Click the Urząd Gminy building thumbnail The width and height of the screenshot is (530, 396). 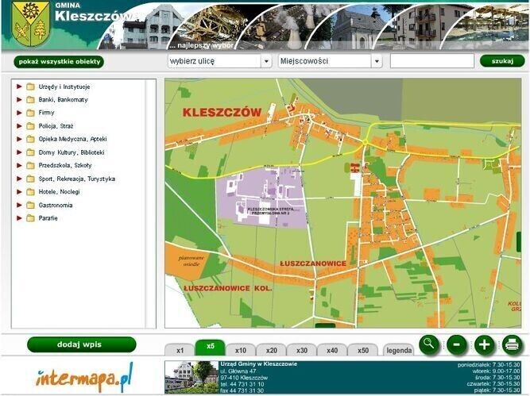(191, 377)
